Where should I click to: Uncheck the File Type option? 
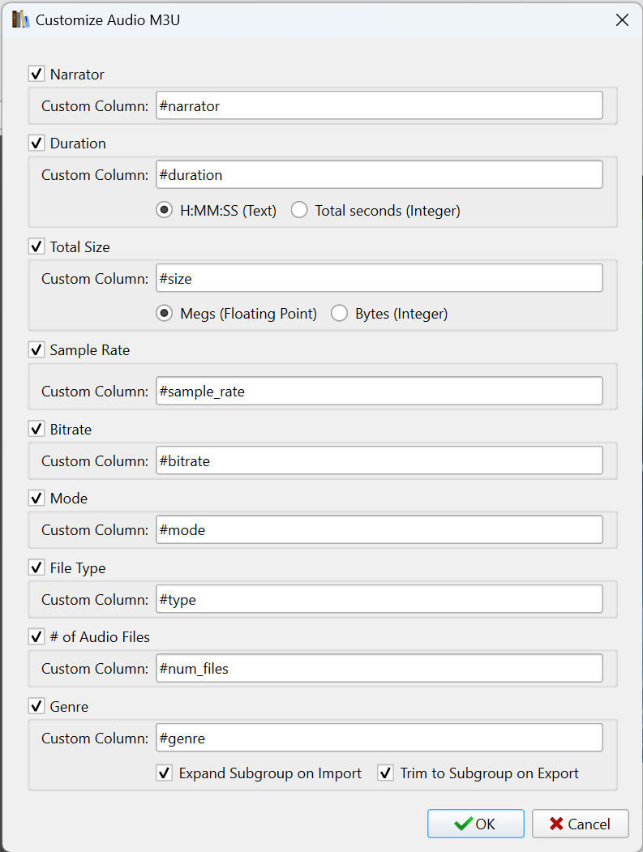point(36,568)
